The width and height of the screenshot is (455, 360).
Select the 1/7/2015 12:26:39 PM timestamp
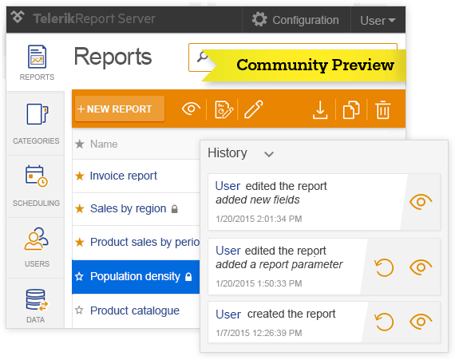259,333
